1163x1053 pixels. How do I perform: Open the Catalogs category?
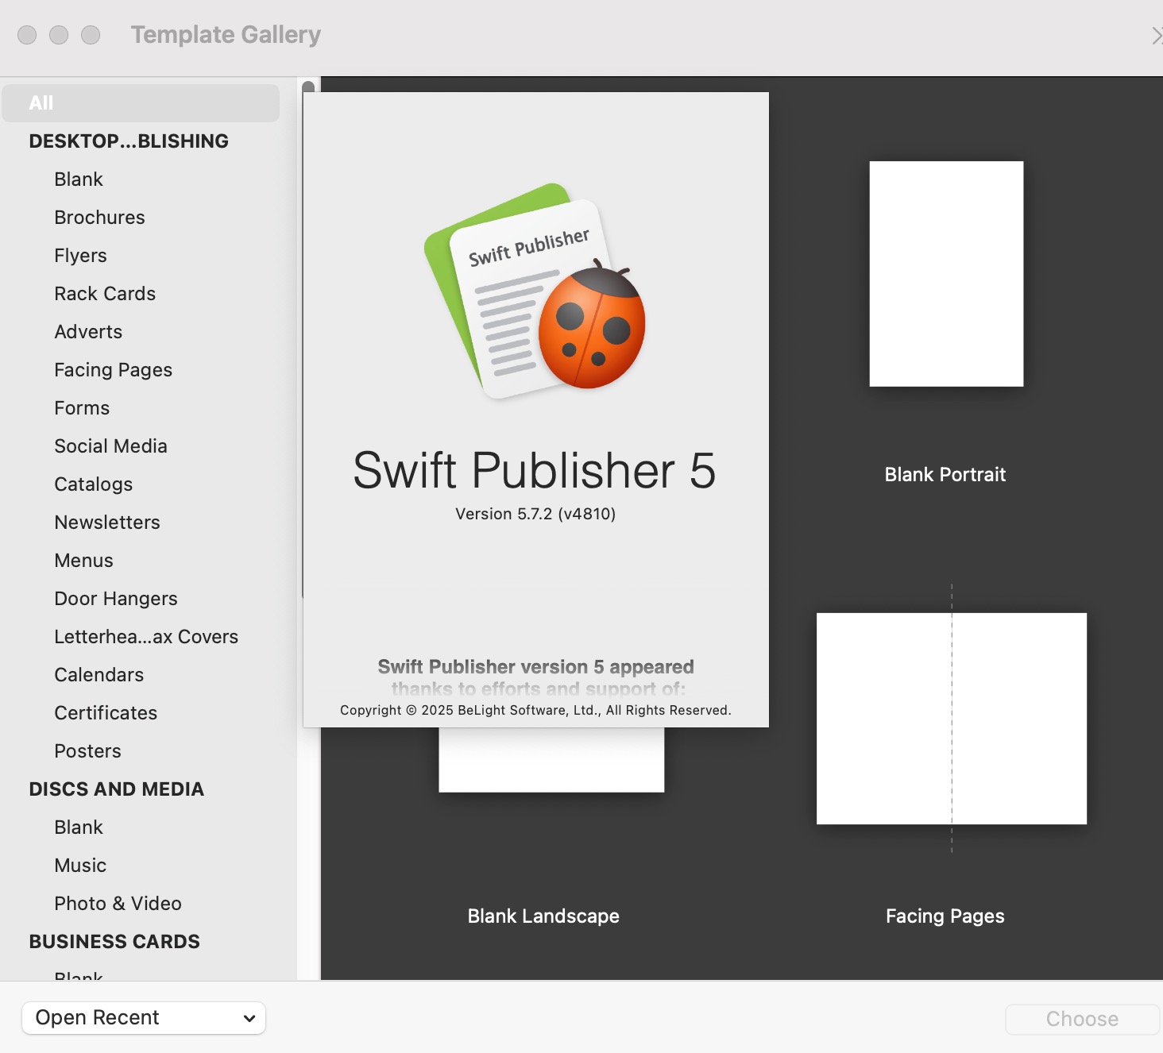[x=93, y=484]
